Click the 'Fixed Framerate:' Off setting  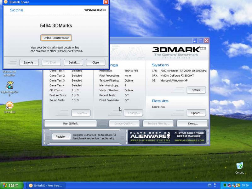(114, 100)
